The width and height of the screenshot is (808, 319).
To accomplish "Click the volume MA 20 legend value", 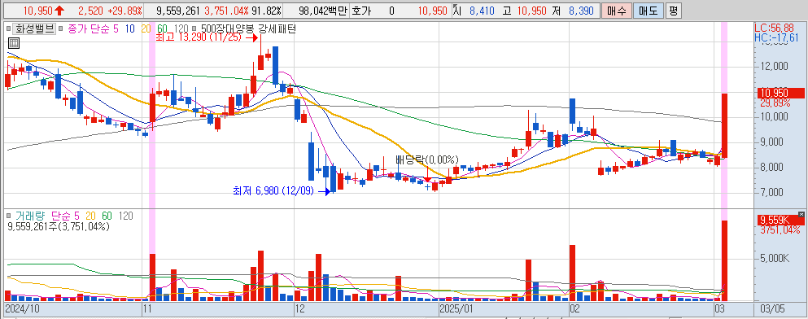I will [90, 216].
